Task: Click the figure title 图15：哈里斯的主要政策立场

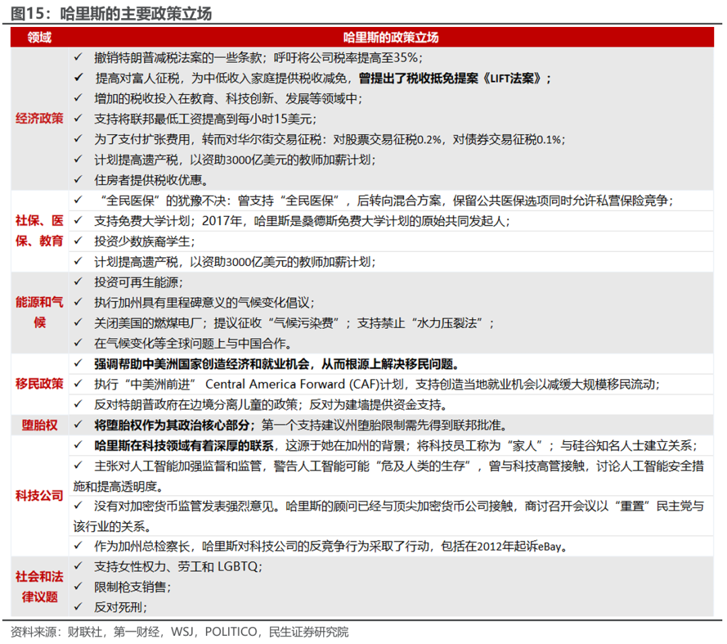Action: point(111,13)
